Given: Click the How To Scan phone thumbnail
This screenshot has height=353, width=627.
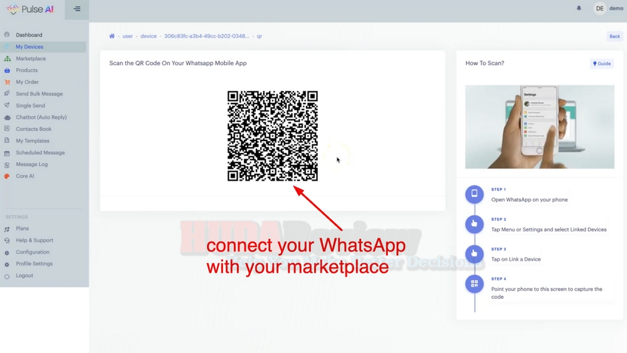Looking at the screenshot, I should pos(539,127).
